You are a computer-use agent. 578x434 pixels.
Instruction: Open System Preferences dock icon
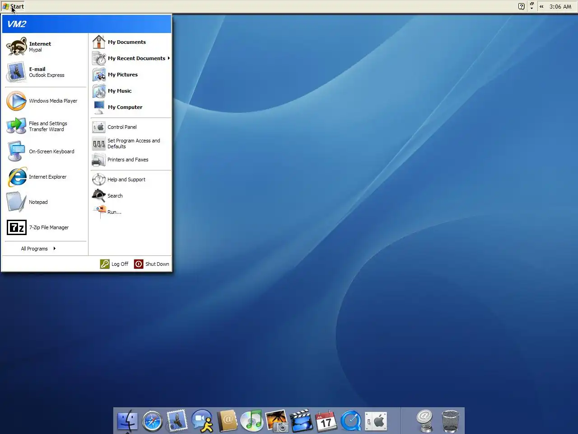tap(376, 421)
